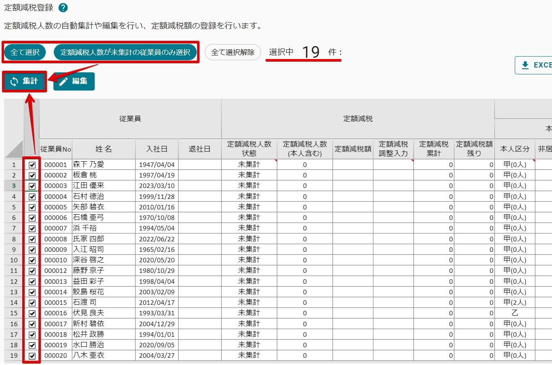This screenshot has width=552, height=365.
Task: Toggle the checkbox for 氏家 四郎
Action: click(x=32, y=239)
